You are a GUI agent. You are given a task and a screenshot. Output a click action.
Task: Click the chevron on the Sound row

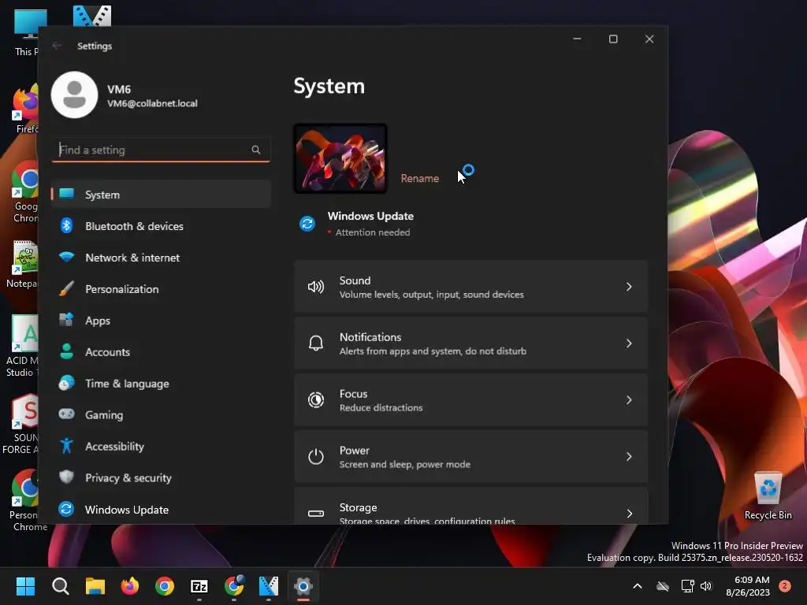(x=629, y=287)
